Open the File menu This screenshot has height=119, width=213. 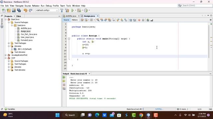[2, 6]
